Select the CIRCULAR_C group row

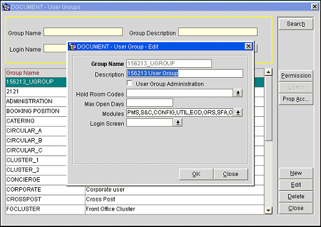[x=36, y=151]
